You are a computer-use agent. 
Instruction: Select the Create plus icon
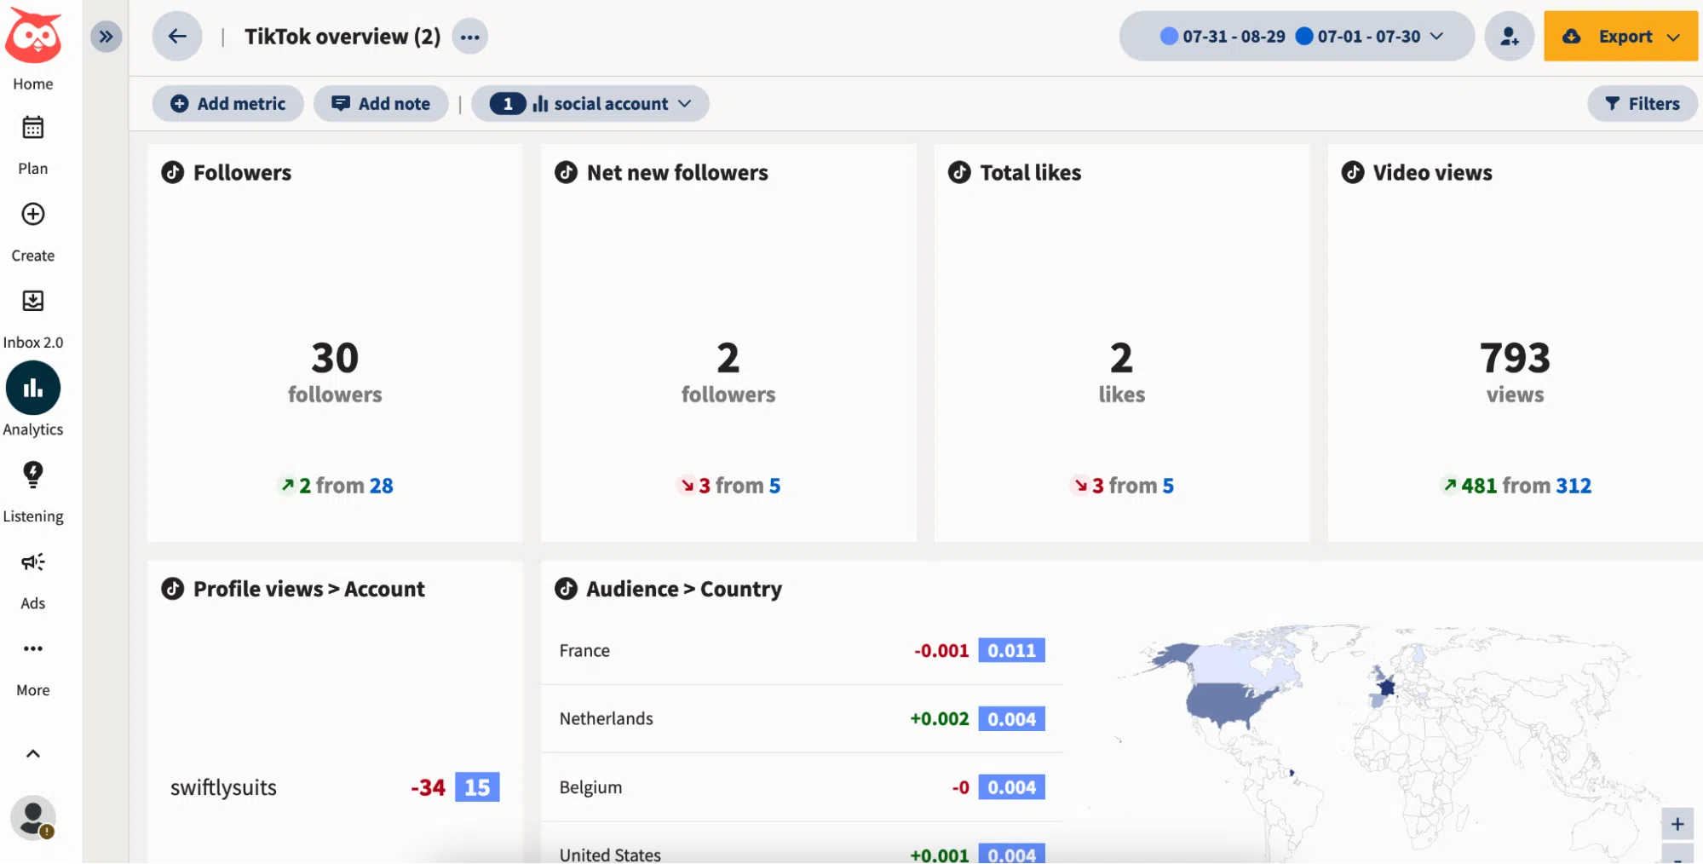[x=32, y=215]
